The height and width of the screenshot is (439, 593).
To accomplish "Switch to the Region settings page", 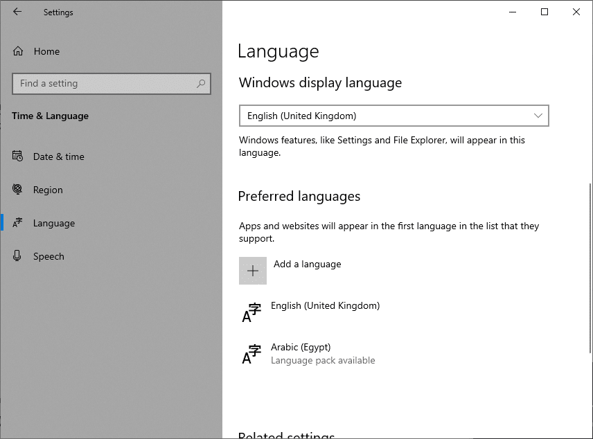I will pos(48,190).
